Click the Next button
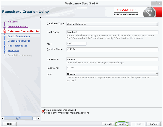The width and height of the screenshot is (163, 127). tap(122, 124)
